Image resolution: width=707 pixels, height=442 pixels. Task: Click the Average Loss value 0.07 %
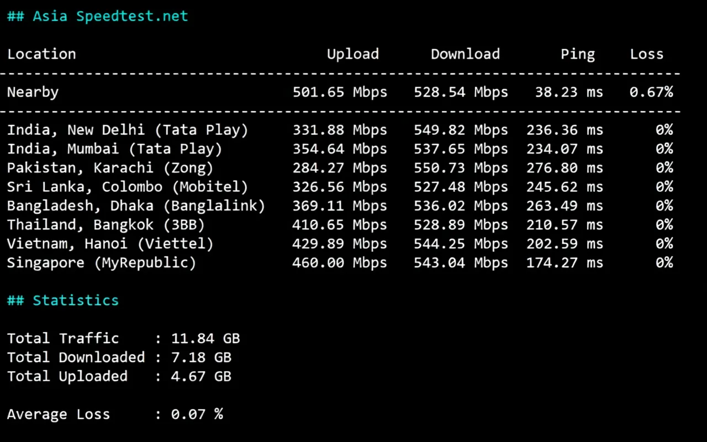point(197,414)
